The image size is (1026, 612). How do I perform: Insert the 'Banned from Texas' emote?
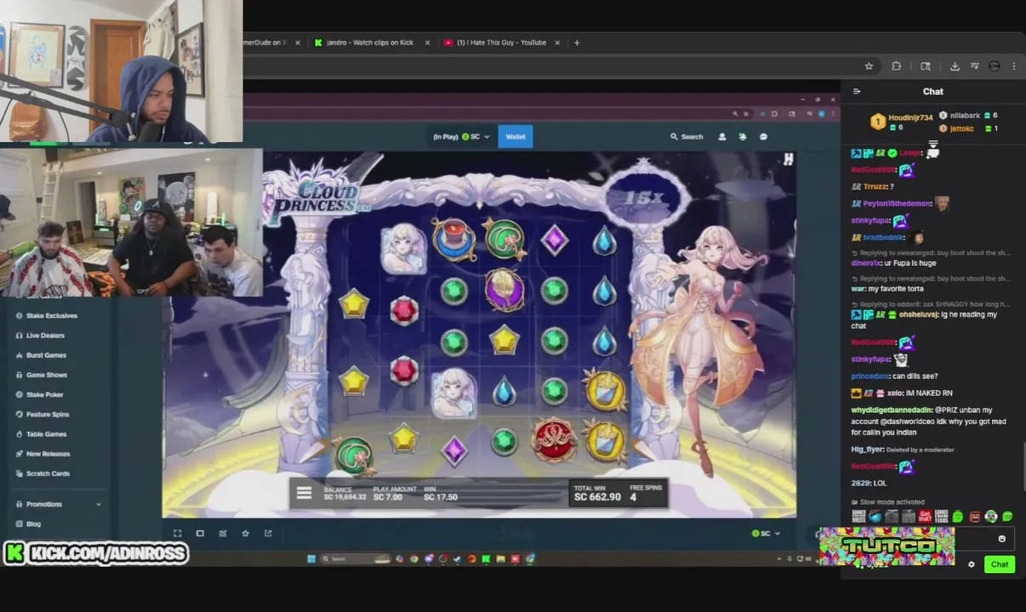(x=941, y=516)
